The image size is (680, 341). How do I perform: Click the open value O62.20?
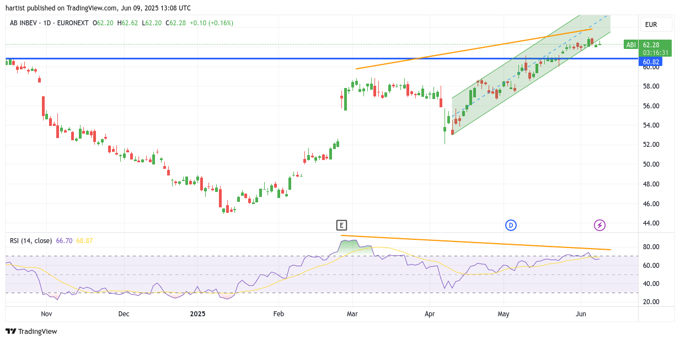[103, 23]
